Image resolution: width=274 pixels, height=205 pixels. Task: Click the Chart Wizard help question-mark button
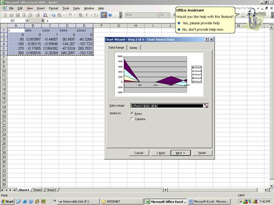206,39
